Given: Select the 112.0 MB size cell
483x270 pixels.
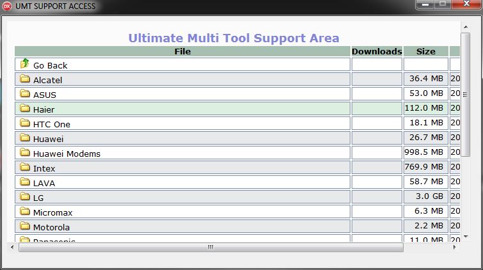Looking at the screenshot, I should (426, 109).
